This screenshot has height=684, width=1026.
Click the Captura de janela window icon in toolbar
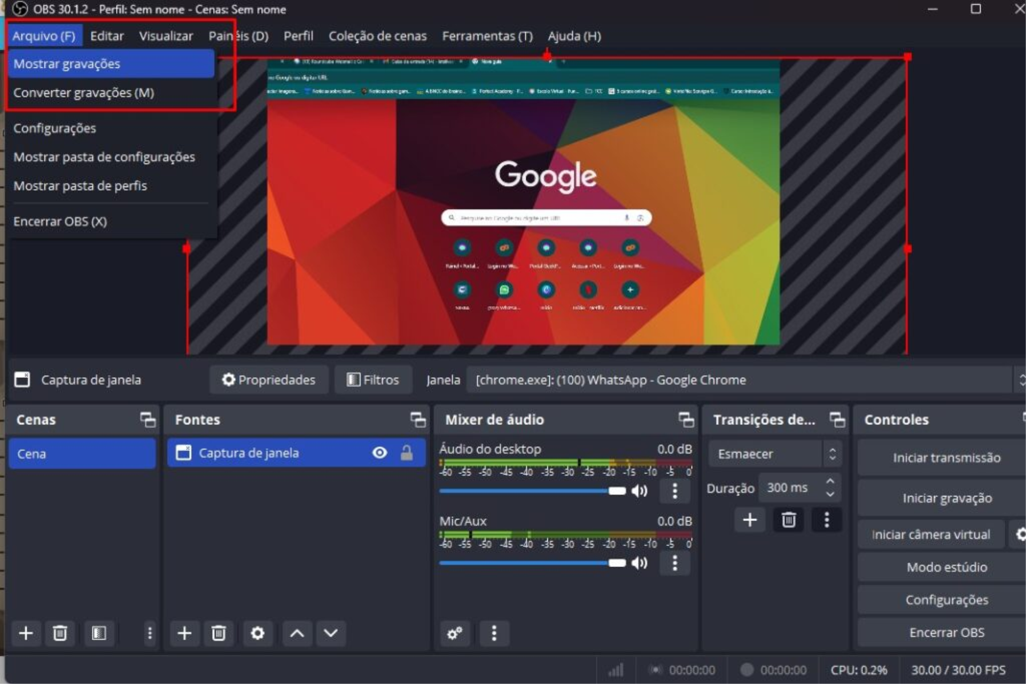(22, 379)
